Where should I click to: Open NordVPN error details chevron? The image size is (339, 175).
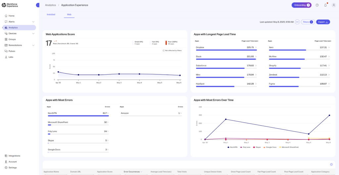point(108,113)
